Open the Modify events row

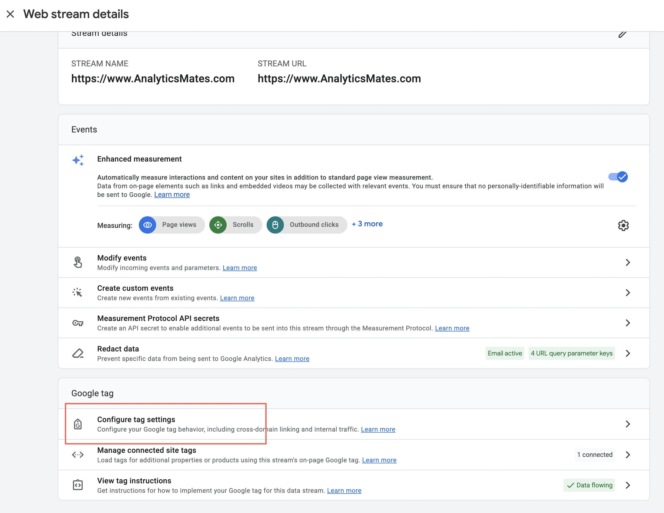click(x=354, y=263)
